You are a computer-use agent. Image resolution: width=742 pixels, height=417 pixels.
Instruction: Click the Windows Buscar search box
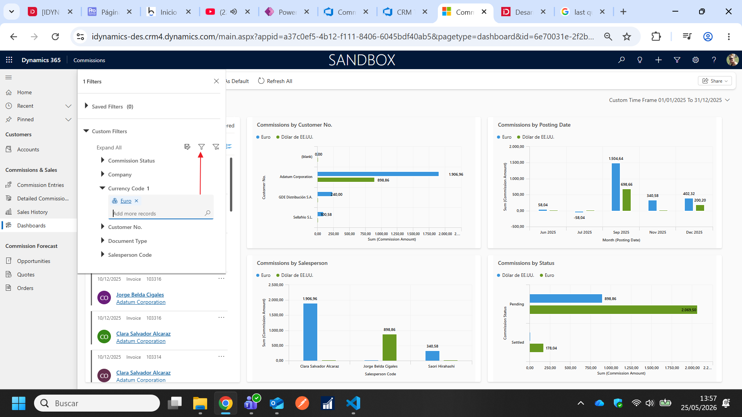tap(97, 403)
